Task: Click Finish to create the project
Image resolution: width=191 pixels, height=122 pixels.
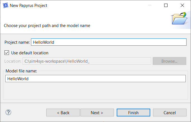Action: click(133, 113)
